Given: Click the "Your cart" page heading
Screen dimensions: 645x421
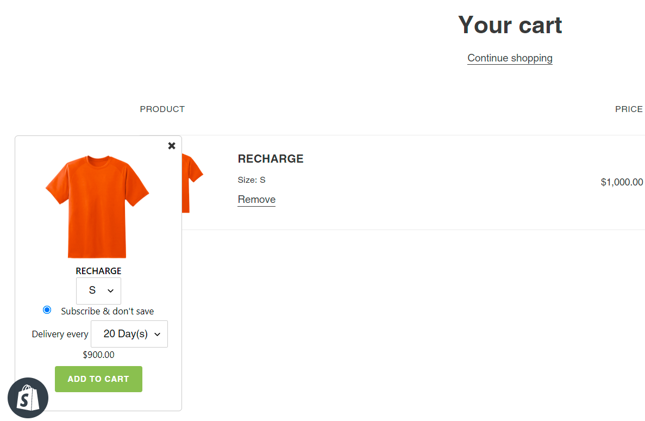Looking at the screenshot, I should [510, 25].
